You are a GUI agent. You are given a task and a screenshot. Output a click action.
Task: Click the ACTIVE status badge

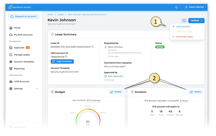tap(160, 47)
